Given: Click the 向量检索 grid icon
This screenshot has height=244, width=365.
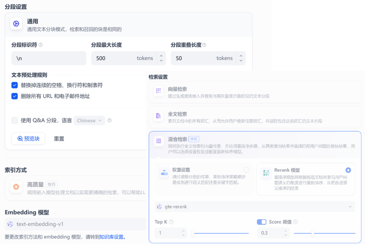Looking at the screenshot, I should pyautogui.click(x=159, y=91).
